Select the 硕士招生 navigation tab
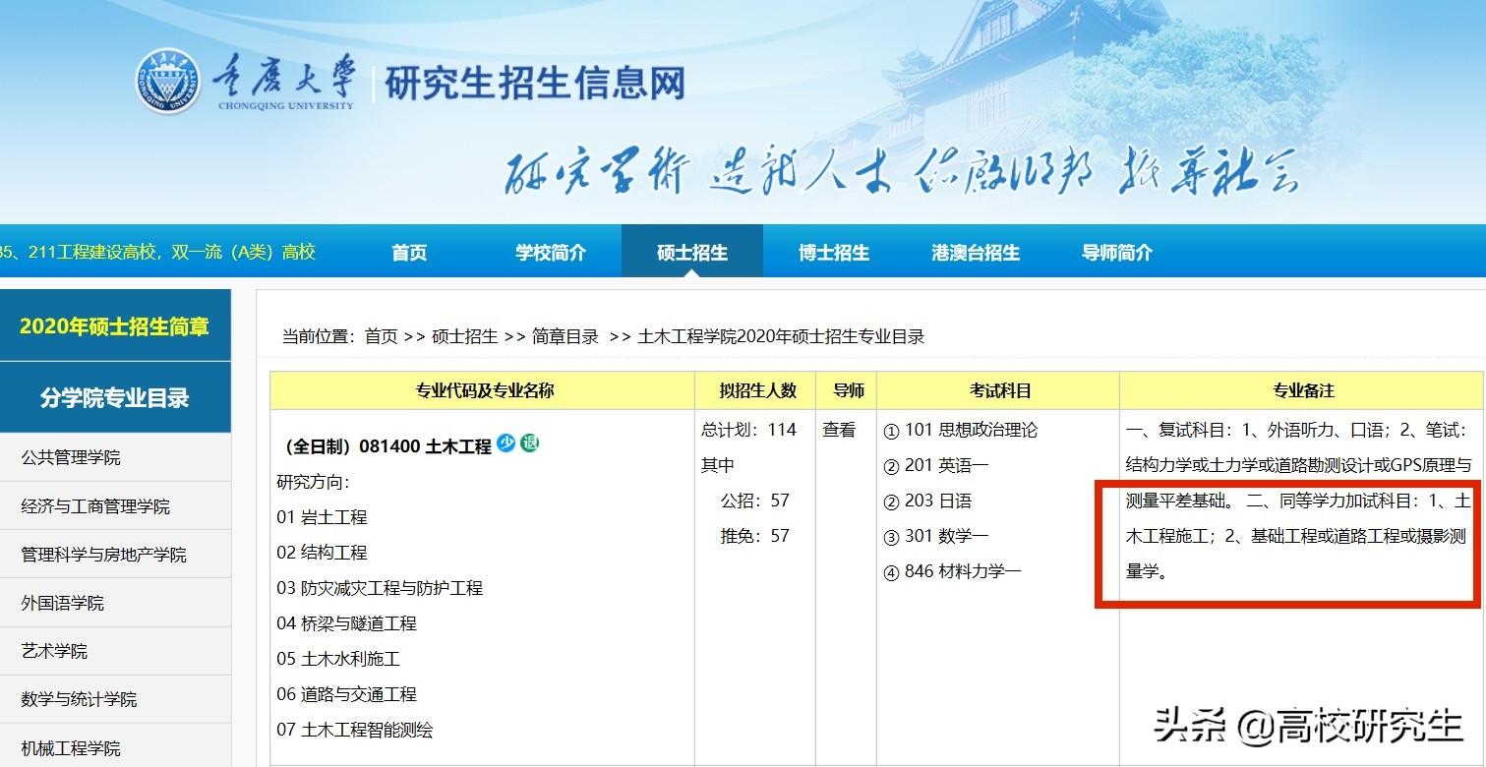This screenshot has height=767, width=1486. [x=692, y=252]
